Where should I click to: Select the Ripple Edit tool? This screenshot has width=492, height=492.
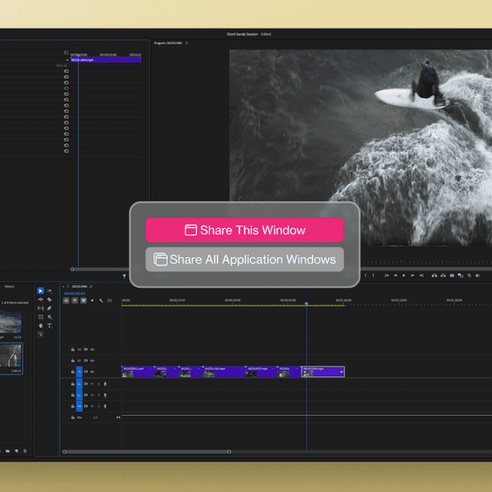click(40, 299)
